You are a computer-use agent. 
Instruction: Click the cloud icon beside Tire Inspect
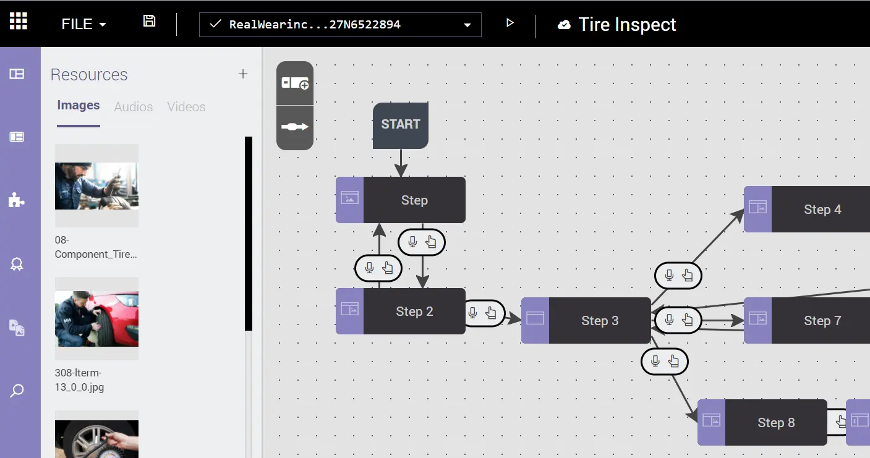coord(564,25)
